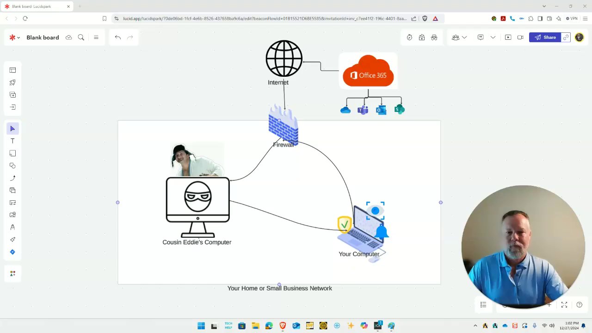The width and height of the screenshot is (592, 333).
Task: Select the Text tool
Action: 12,141
